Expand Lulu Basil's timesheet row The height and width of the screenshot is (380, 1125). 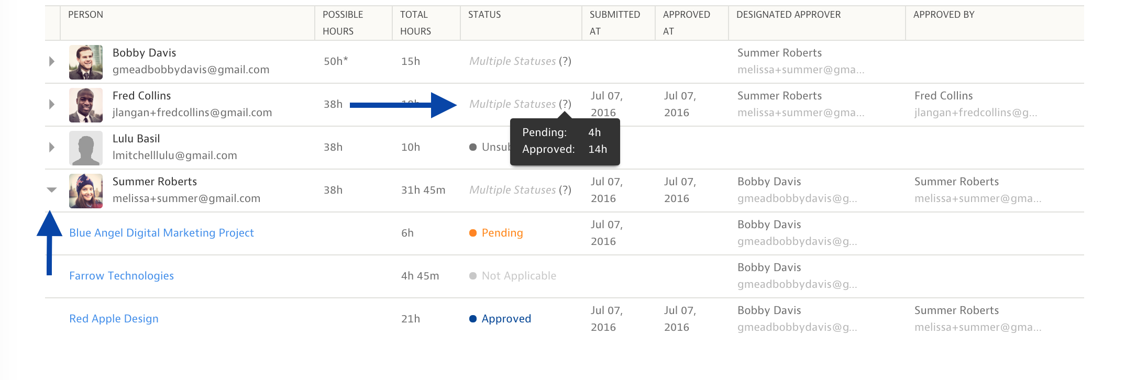(52, 148)
